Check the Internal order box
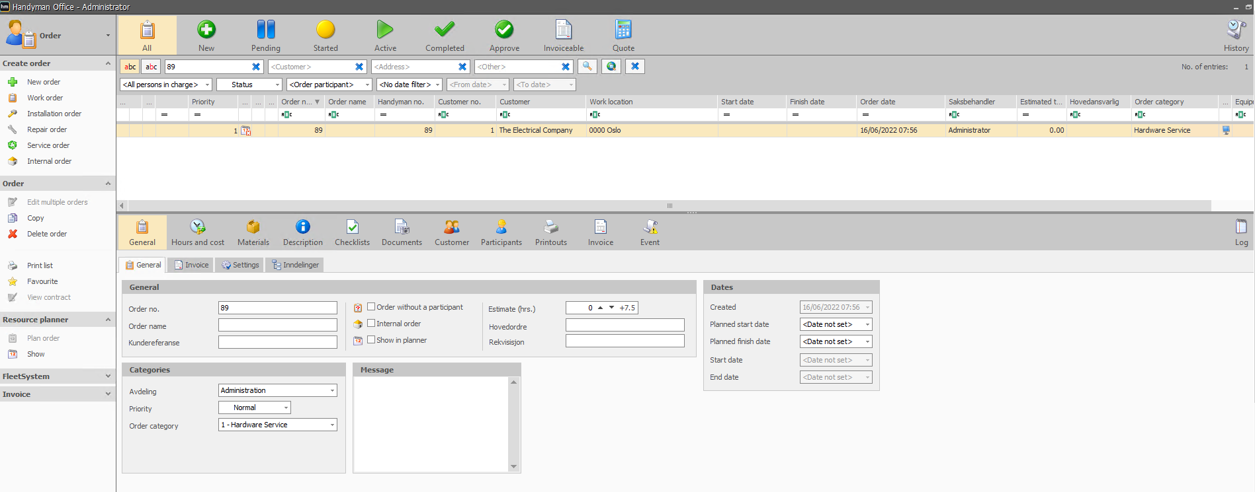The width and height of the screenshot is (1255, 492). (371, 323)
